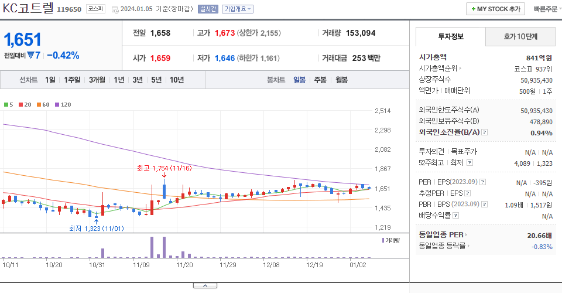Click the arrow next to 동일업종 PER

tap(466, 235)
